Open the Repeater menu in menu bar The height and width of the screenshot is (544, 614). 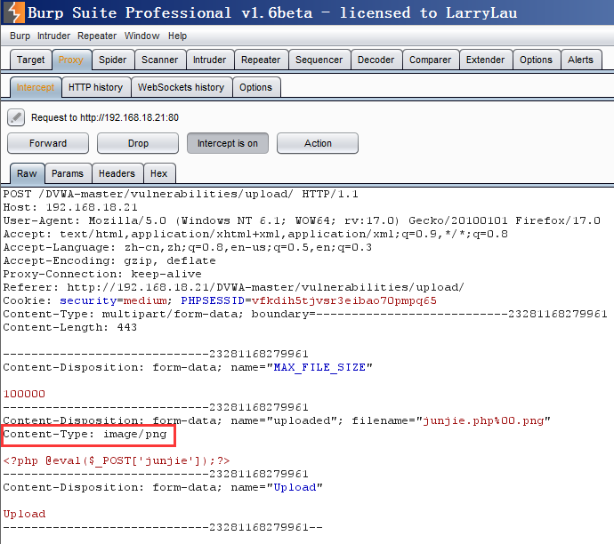(x=97, y=36)
